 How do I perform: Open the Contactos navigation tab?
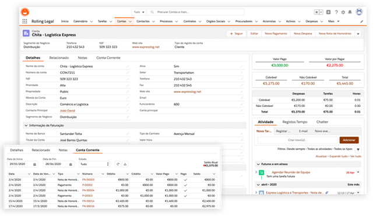pos(143,22)
